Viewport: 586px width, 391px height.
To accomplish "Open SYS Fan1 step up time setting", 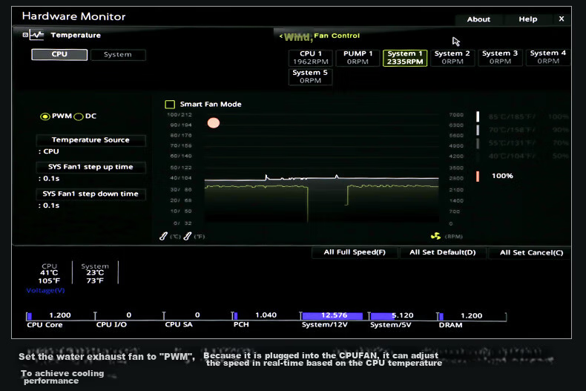I will click(90, 167).
